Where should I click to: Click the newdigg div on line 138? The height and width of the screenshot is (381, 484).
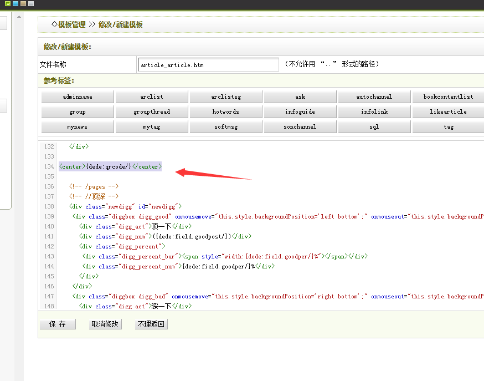[x=125, y=206]
